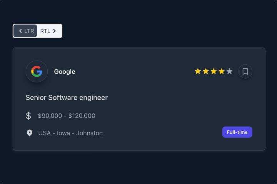Click the third rating star
This screenshot has height=184, width=277.
214,71
